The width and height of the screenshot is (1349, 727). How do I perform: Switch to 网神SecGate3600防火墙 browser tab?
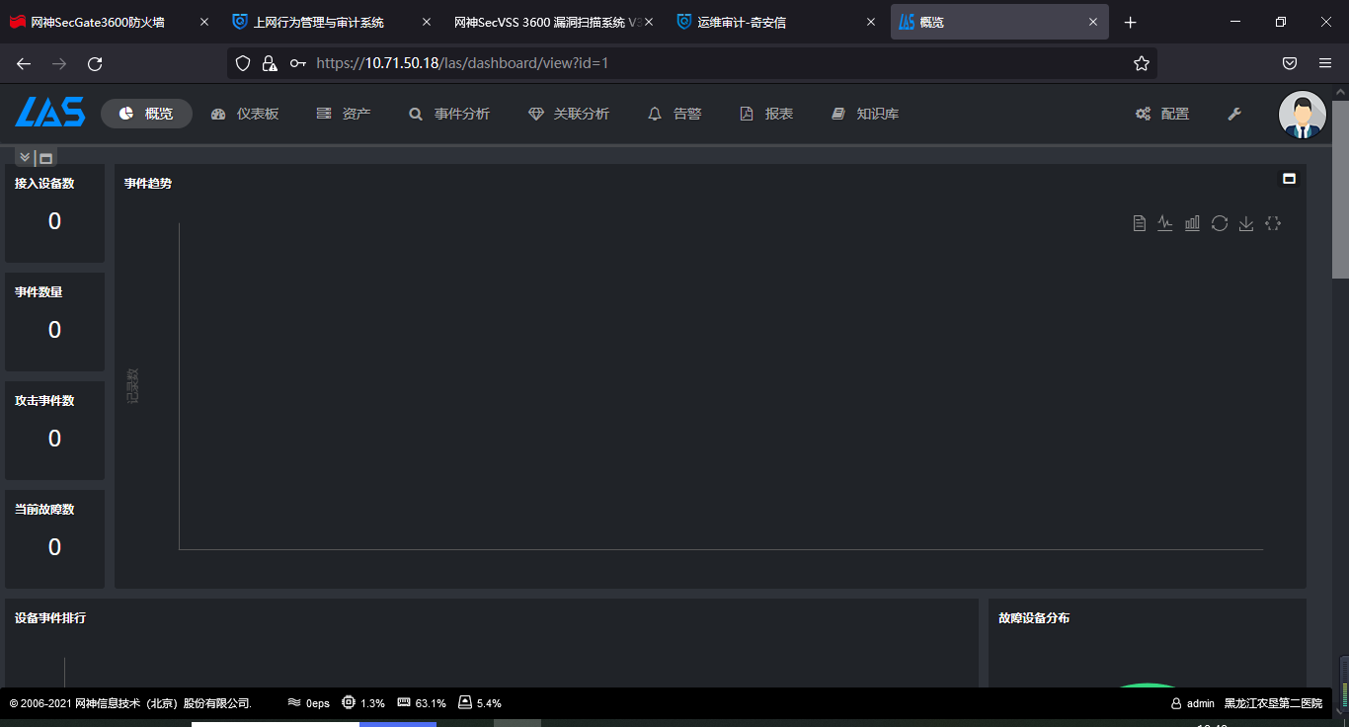point(98,22)
